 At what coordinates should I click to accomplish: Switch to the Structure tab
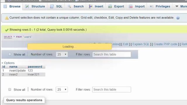tap(35, 6)
